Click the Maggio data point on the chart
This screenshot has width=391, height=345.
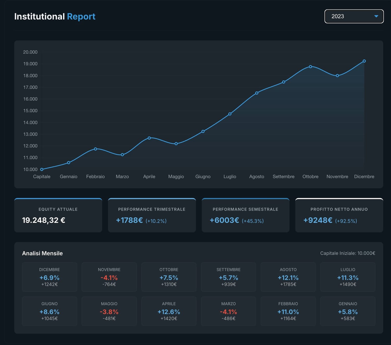[176, 143]
